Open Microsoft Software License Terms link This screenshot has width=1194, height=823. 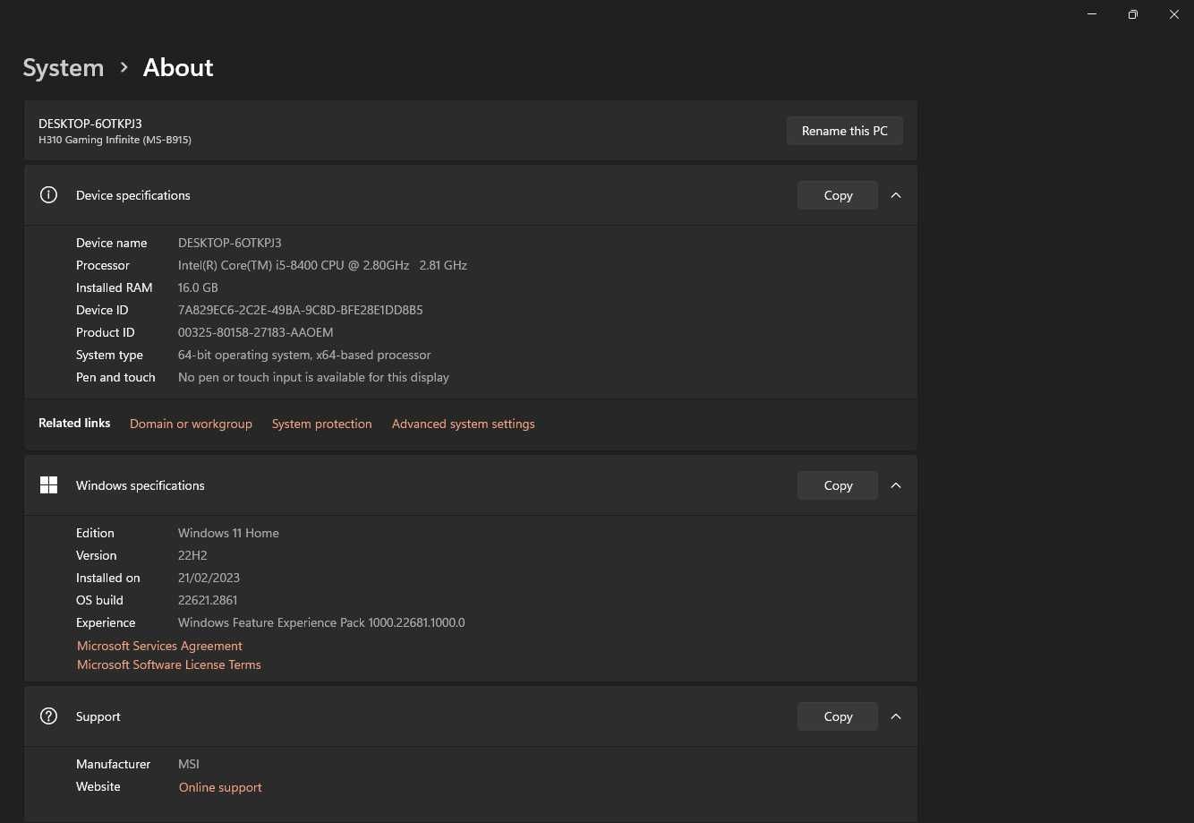click(x=169, y=664)
